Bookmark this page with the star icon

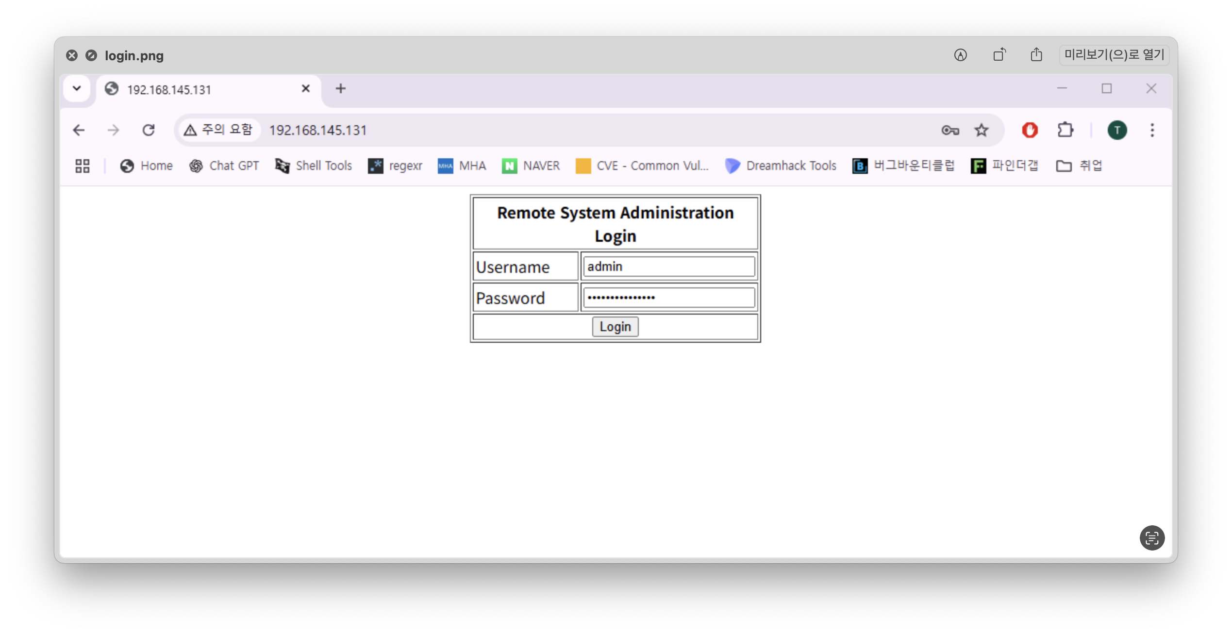[x=981, y=130]
